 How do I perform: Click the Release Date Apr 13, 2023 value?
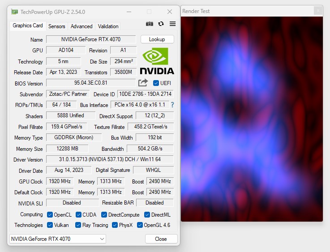(x=63, y=72)
